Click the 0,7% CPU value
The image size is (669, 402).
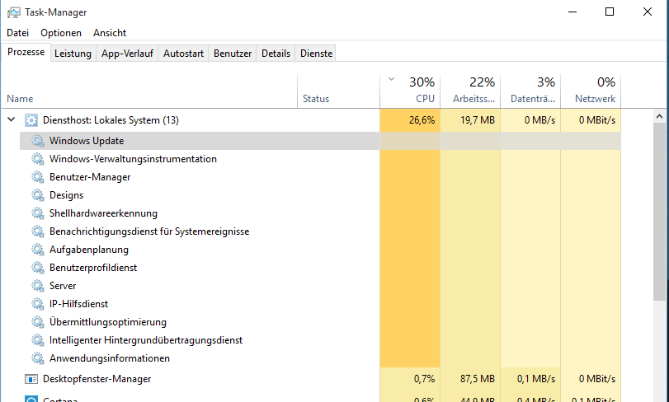424,379
